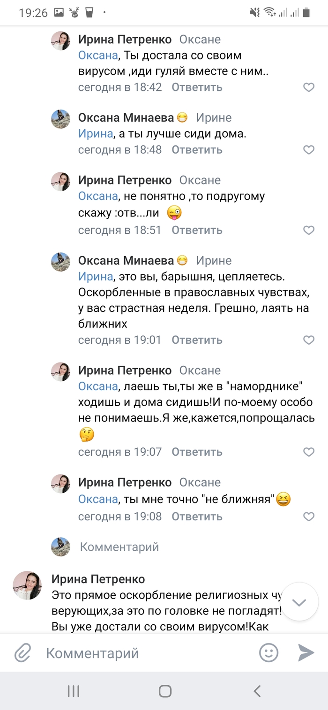
Task: Like the 19:01 comment with heart
Action: point(308,340)
